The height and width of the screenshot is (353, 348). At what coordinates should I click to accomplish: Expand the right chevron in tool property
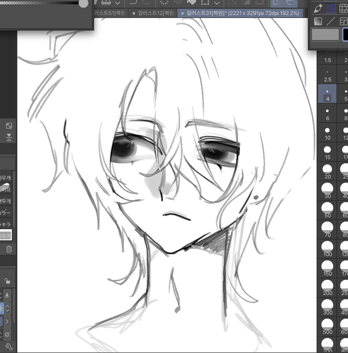tap(7, 321)
